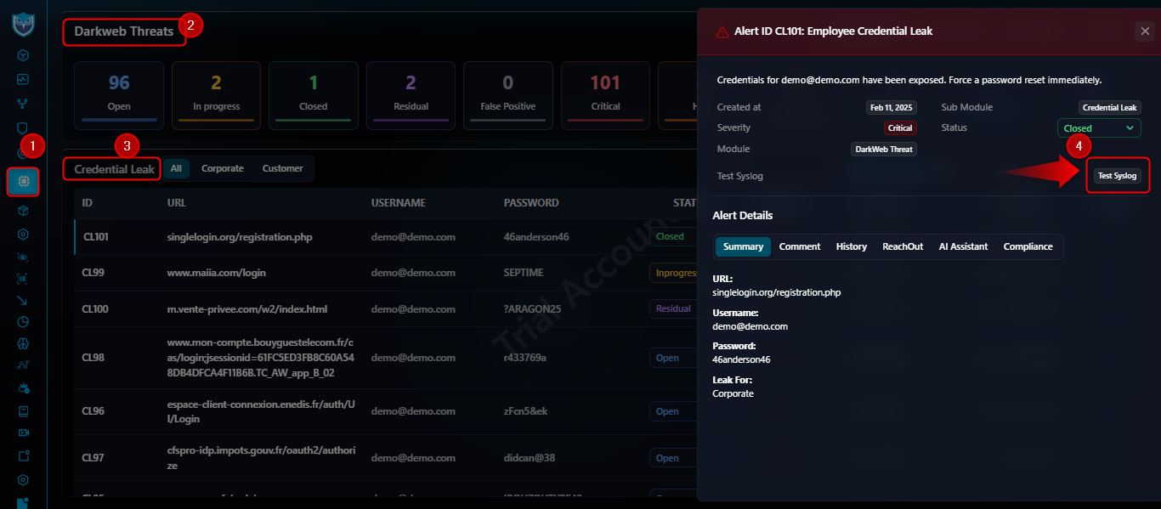Open the hexagon settings icon near sidebar bottom
The height and width of the screenshot is (509, 1161).
pyautogui.click(x=23, y=480)
